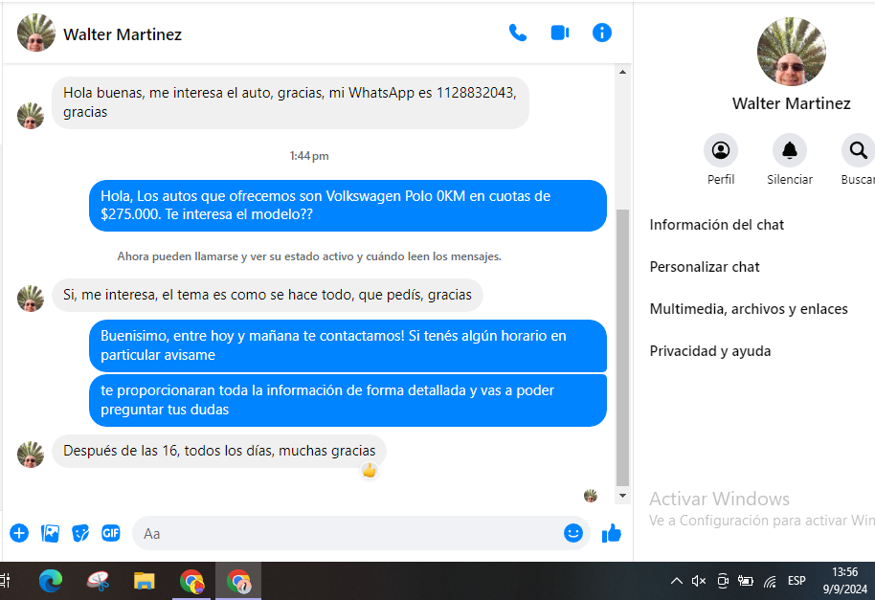Pick a GIF using the GIF icon

pyautogui.click(x=110, y=533)
